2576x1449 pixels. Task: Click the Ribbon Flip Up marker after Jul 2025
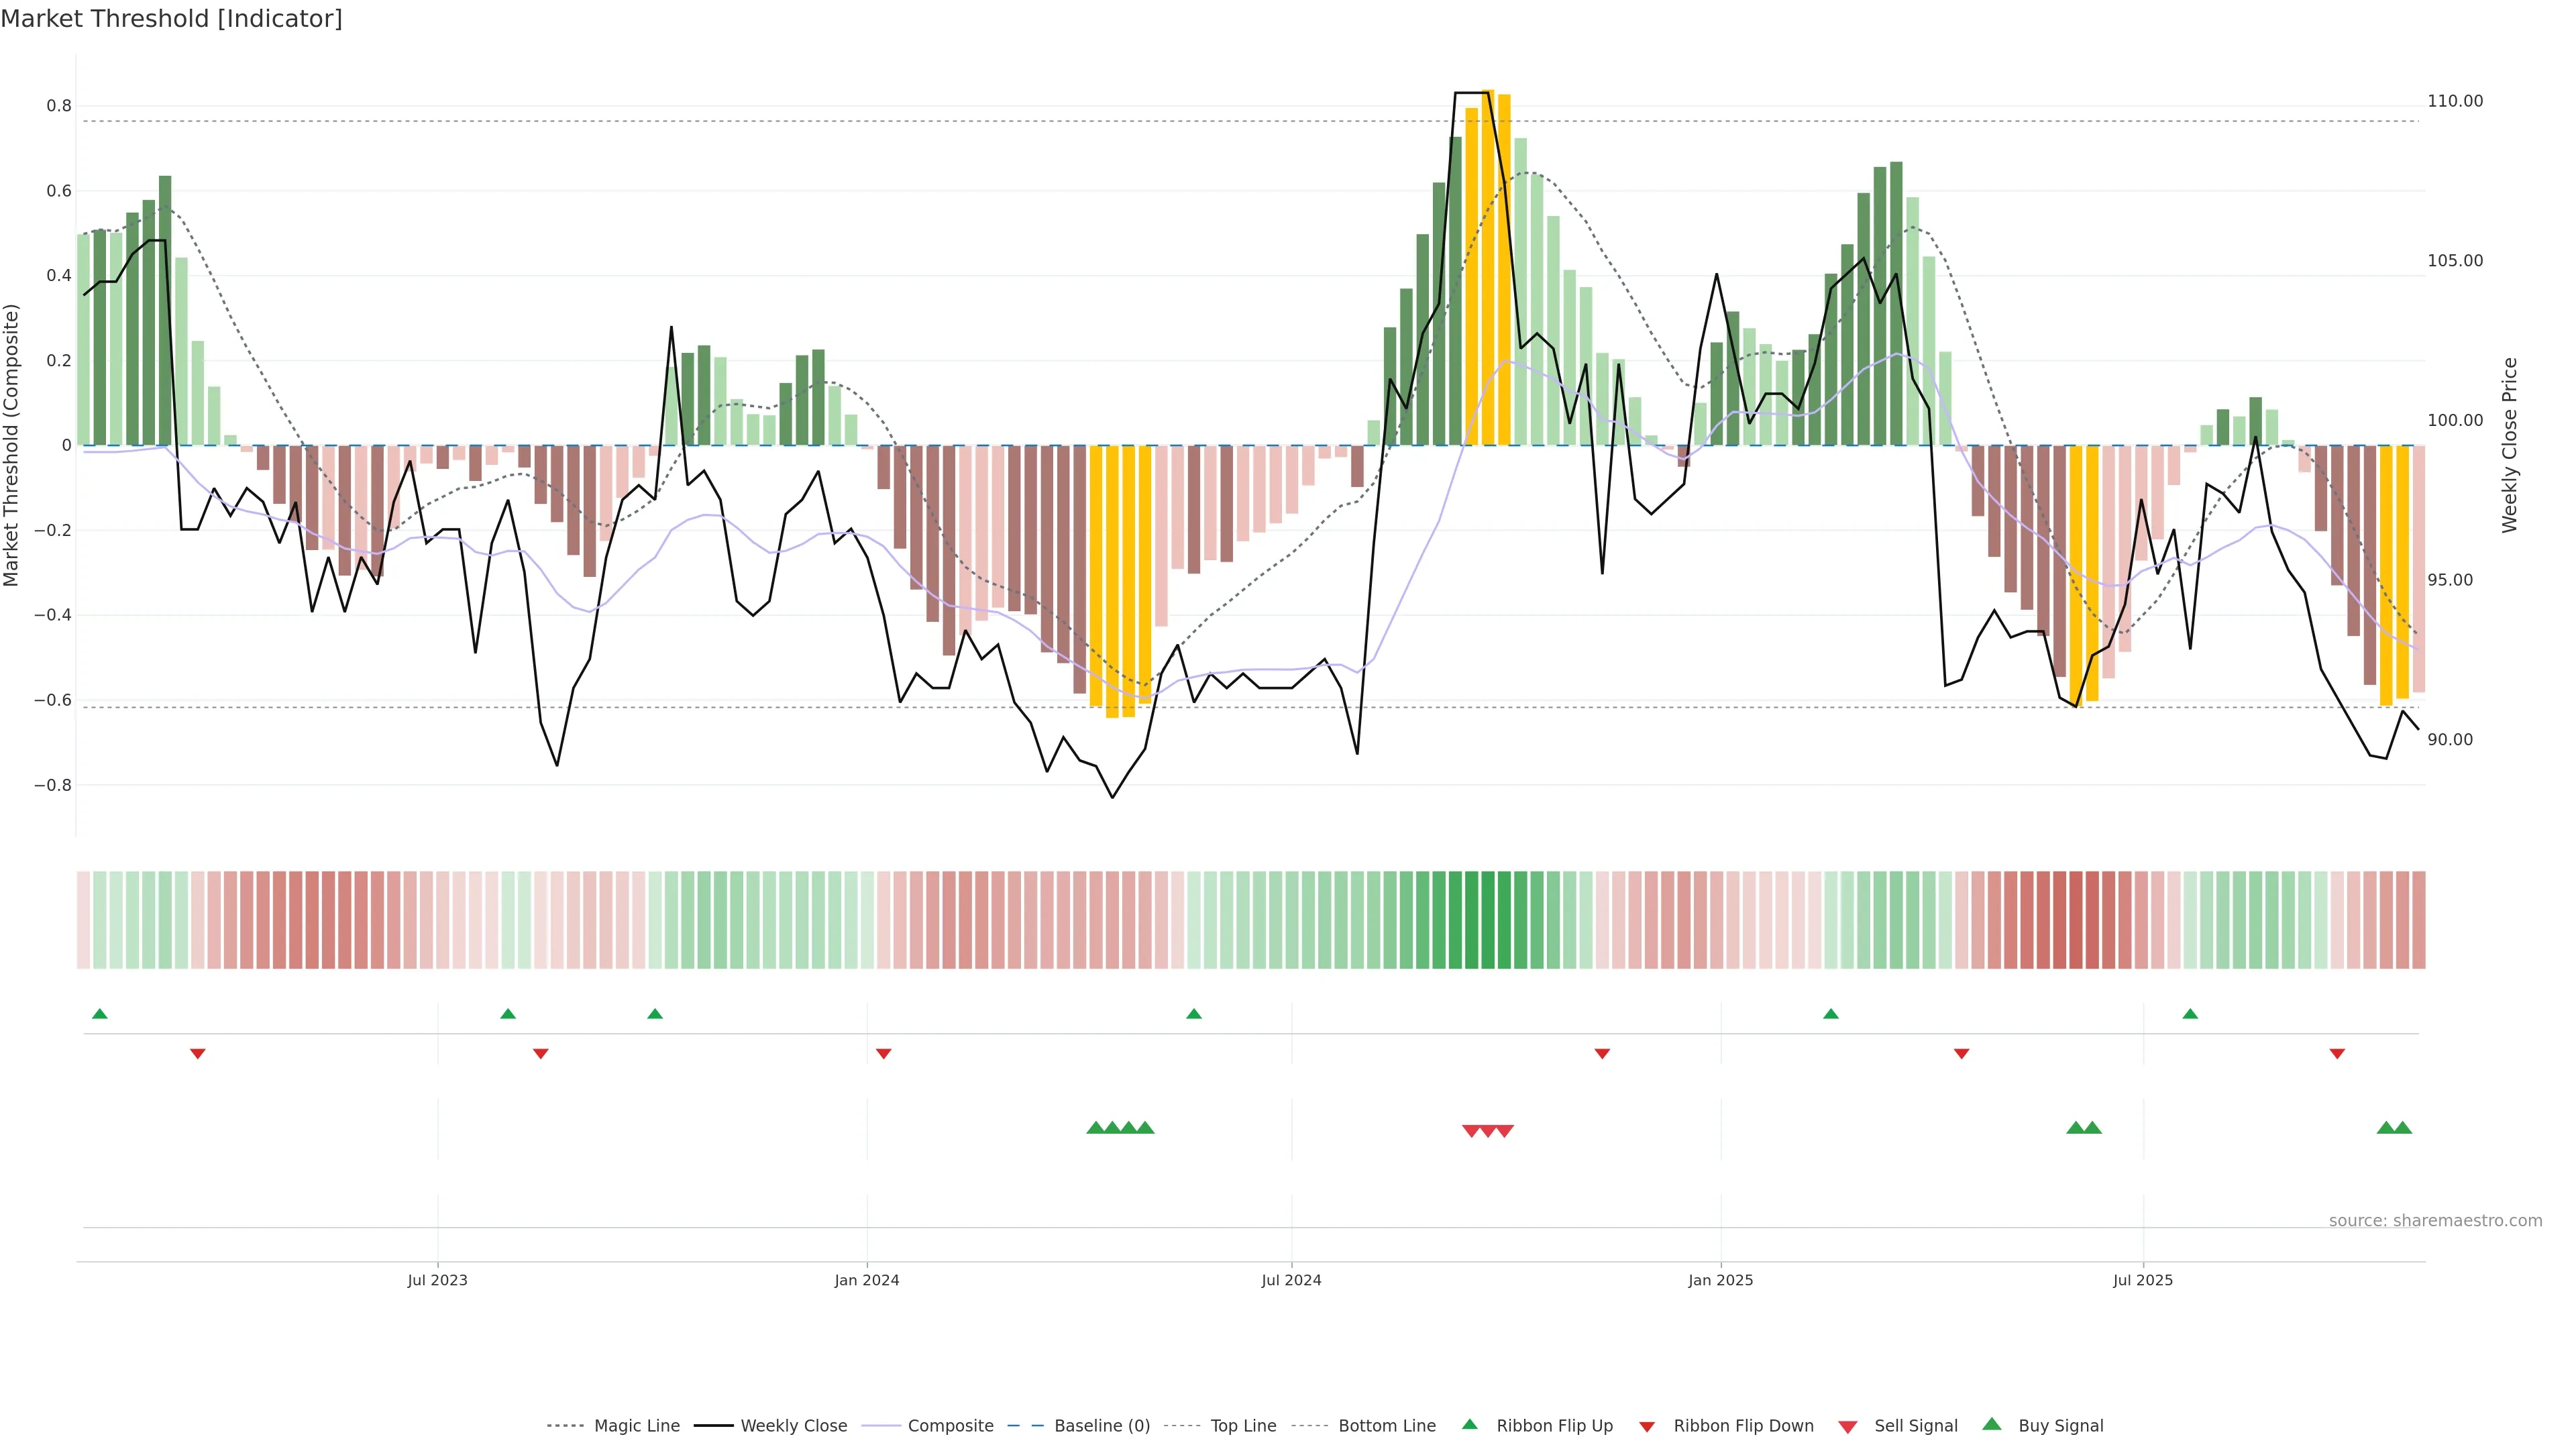2190,1014
